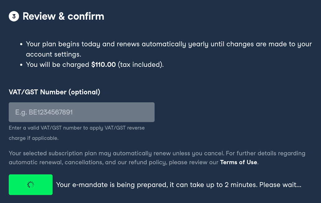Click the VAT/GST Number (optional) label
The height and width of the screenshot is (203, 321).
(54, 92)
